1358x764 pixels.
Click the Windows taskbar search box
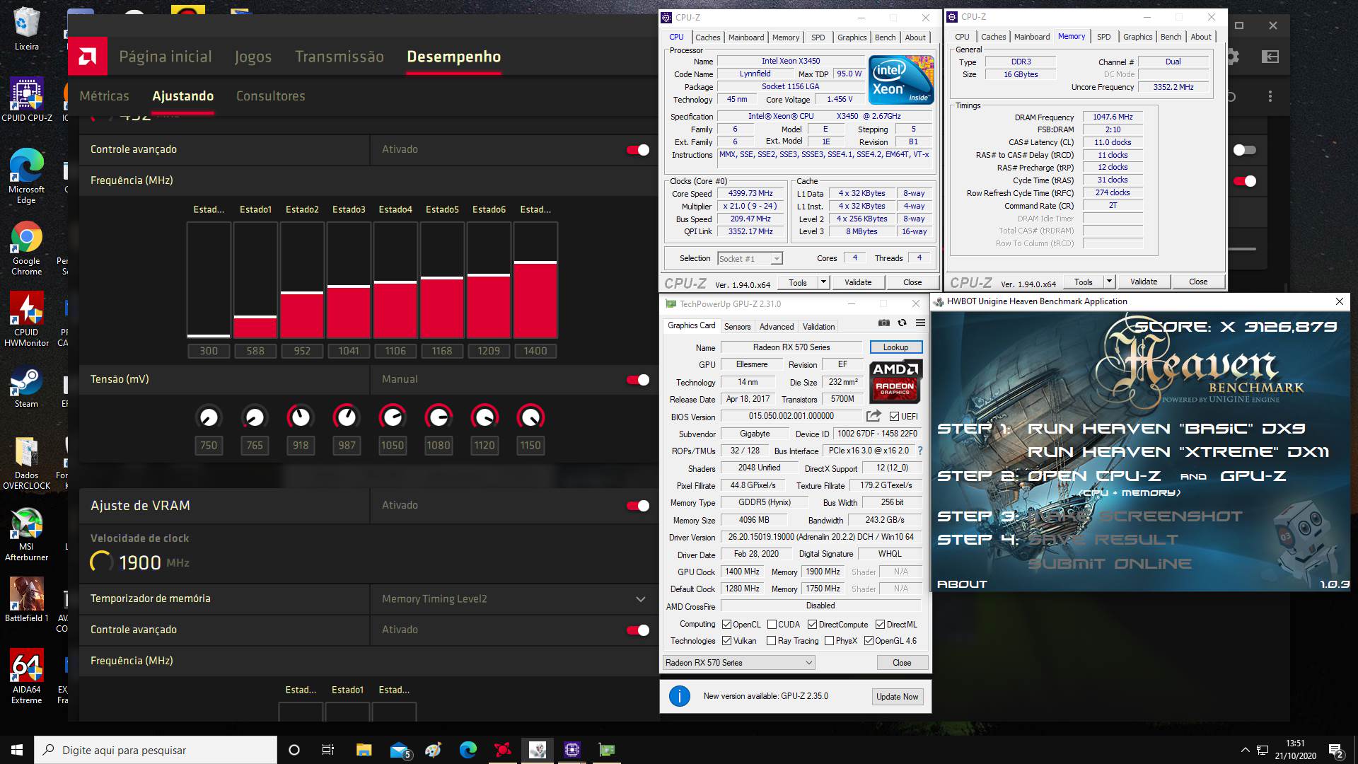[156, 750]
